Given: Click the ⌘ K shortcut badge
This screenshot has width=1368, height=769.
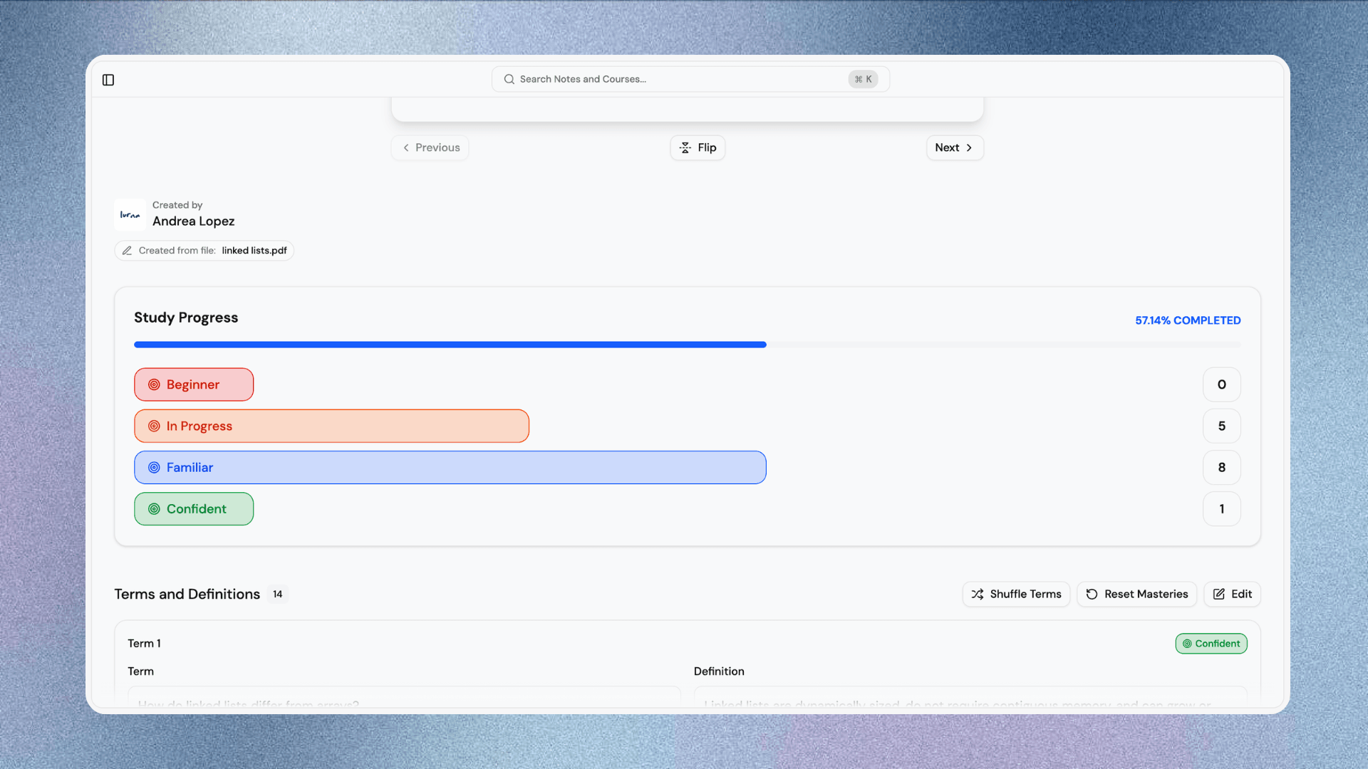Looking at the screenshot, I should (863, 79).
